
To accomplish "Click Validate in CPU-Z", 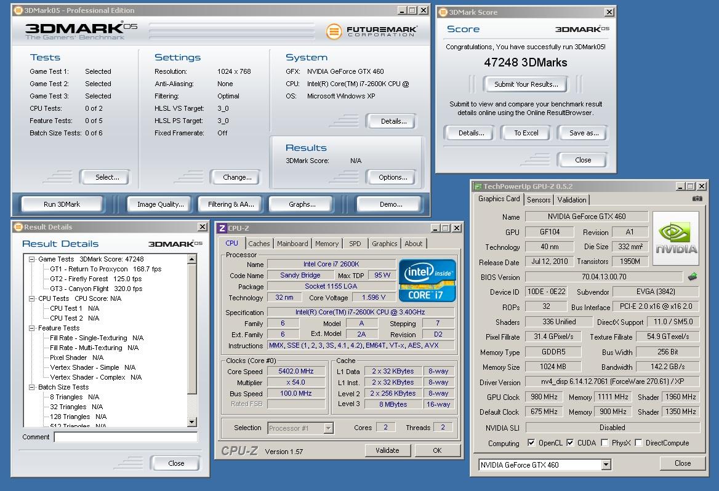I will pyautogui.click(x=387, y=450).
